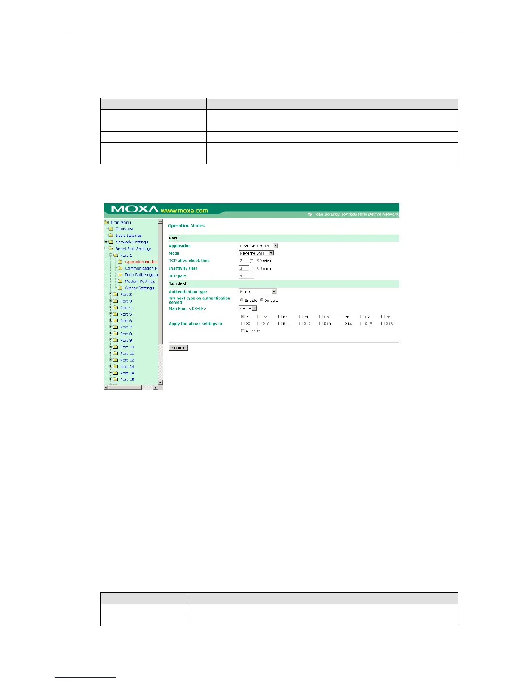Click the Port 2 folder icon
Image resolution: width=526 pixels, height=681 pixels.
[116, 294]
